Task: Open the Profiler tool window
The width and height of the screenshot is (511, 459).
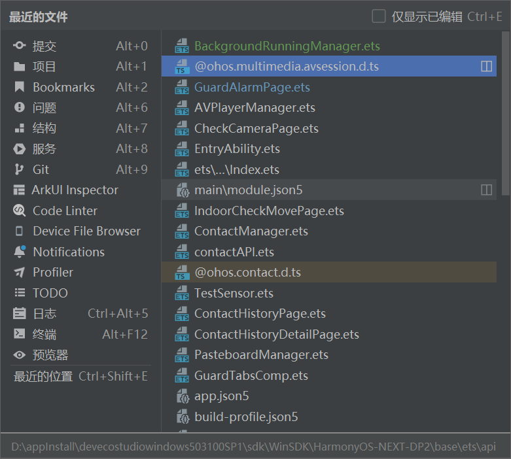Action: point(80,273)
